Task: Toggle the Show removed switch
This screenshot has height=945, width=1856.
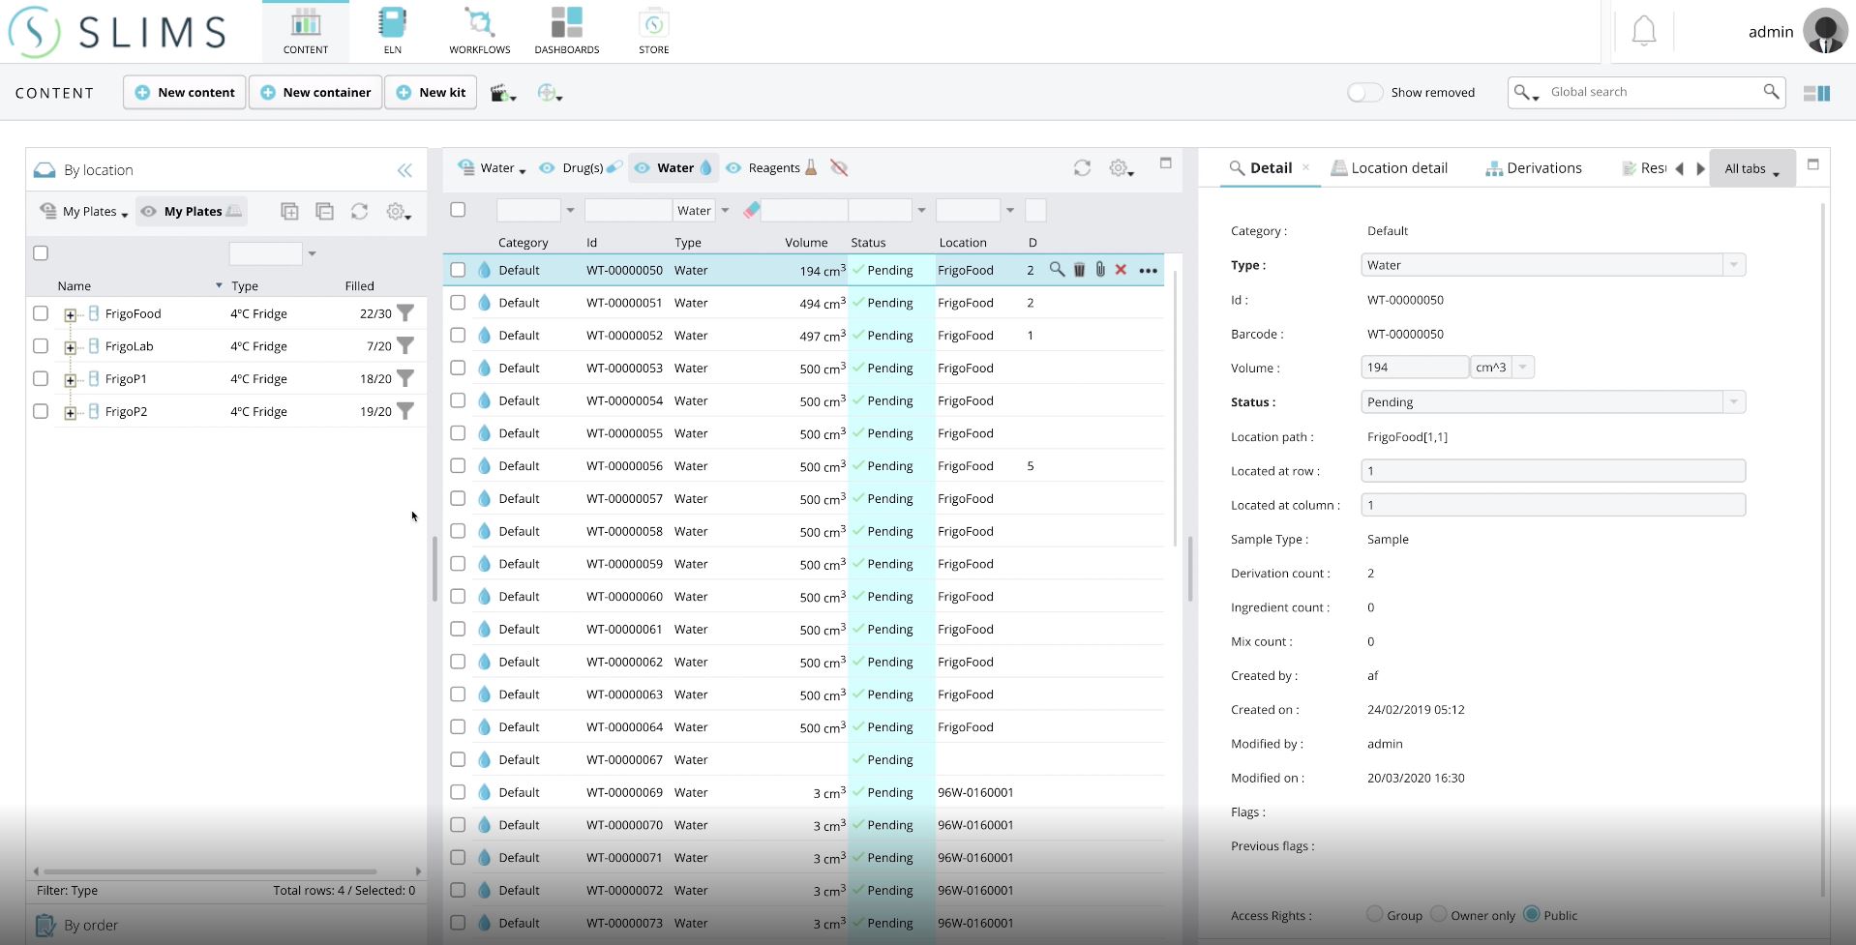Action: tap(1364, 93)
